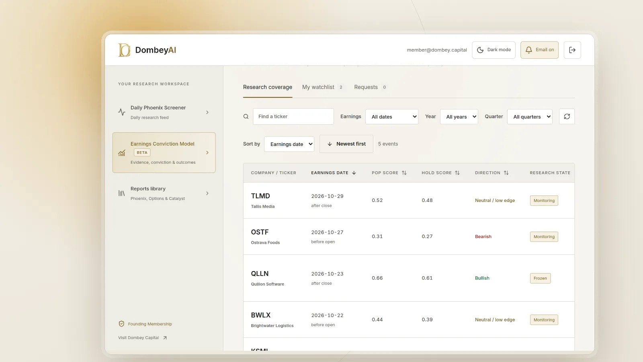Viewport: 643px width, 362px height.
Task: Click the BWLX ticker name
Action: click(261, 315)
